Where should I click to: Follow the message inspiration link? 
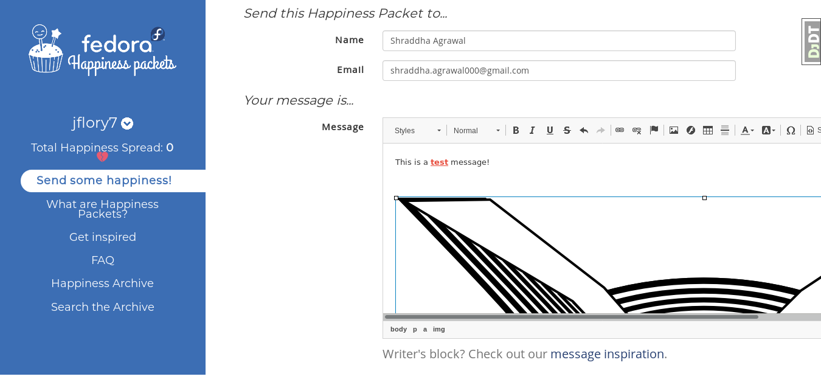[607, 354]
